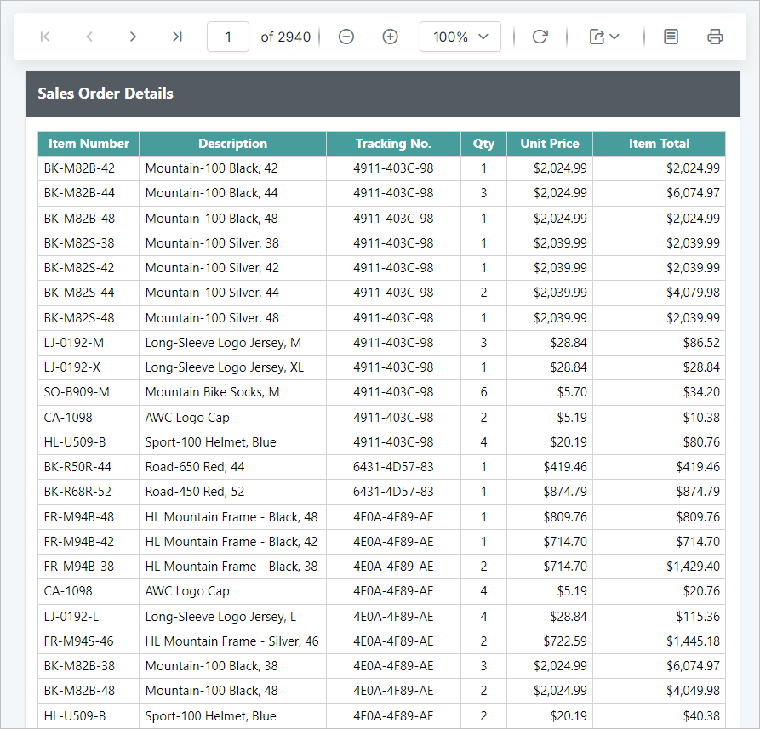
Task: Jump to the last page
Action: (x=177, y=37)
